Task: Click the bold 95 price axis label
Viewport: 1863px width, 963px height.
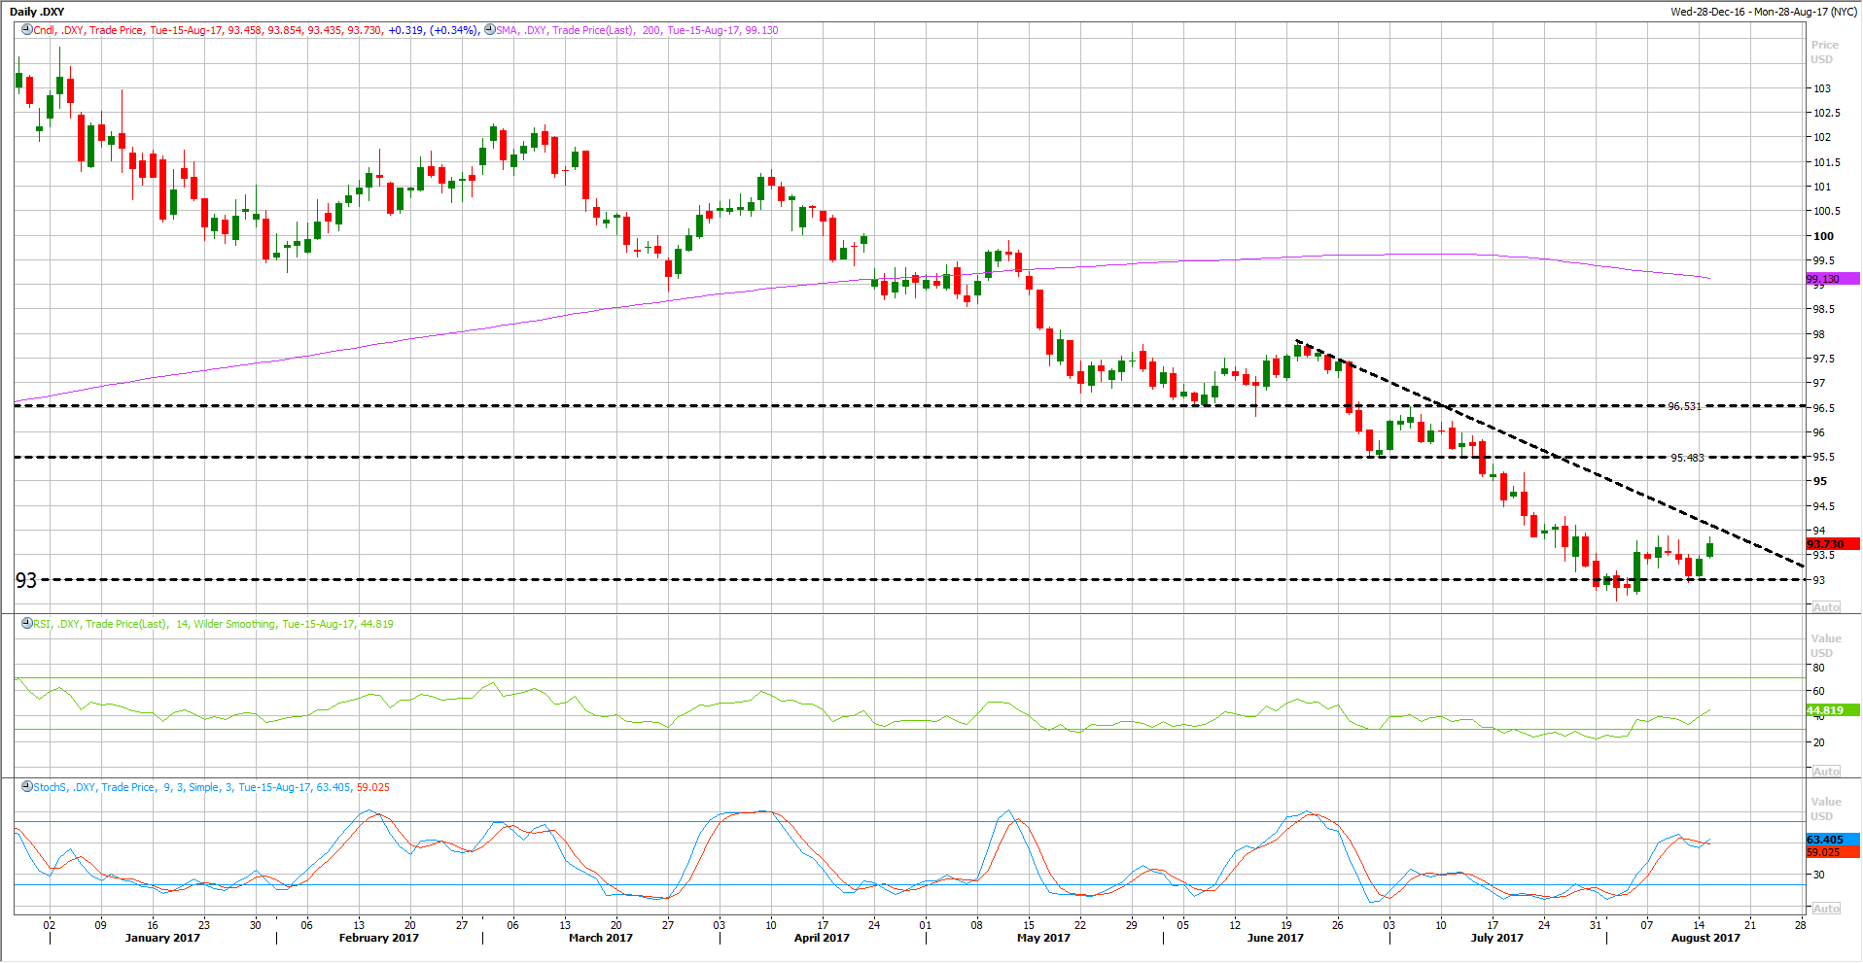Action: pyautogui.click(x=1819, y=481)
